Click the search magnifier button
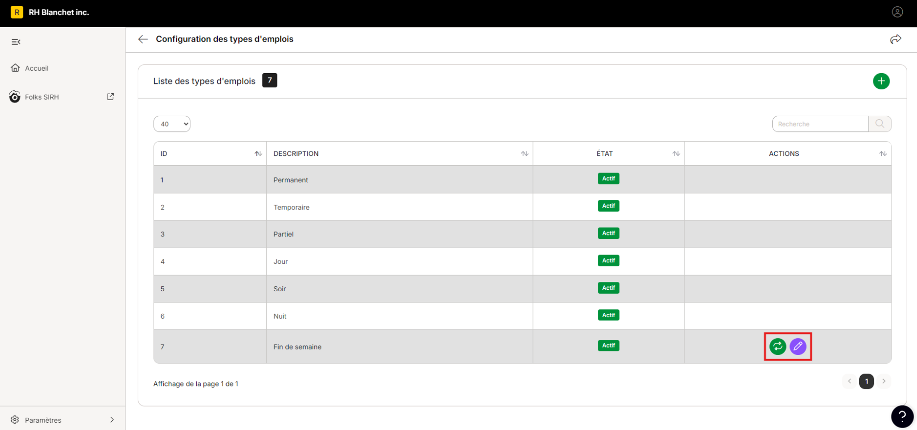Viewport: 917px width, 430px height. click(x=880, y=124)
